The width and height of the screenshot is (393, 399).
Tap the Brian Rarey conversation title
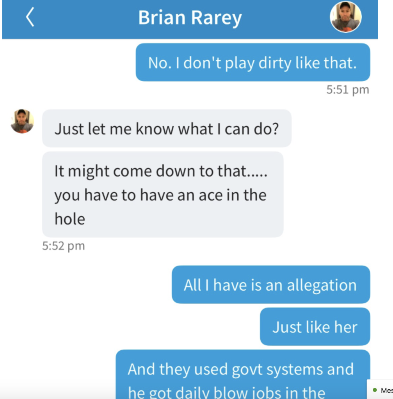pyautogui.click(x=190, y=17)
